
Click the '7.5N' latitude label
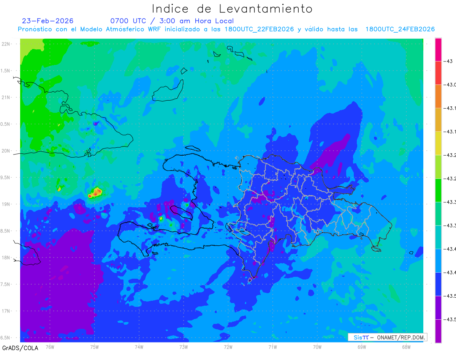[6, 284]
